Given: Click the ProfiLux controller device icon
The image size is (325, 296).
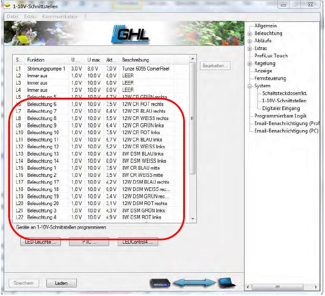Looking at the screenshot, I should pyautogui.click(x=163, y=283).
